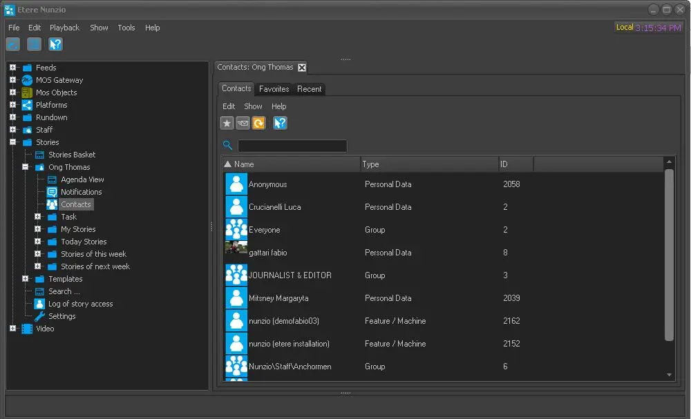Switch to the Favorites tab
Screen dimensions: 691x419
pyautogui.click(x=274, y=89)
